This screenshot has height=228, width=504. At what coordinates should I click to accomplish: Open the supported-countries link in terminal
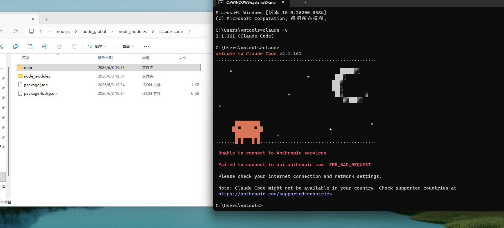coord(275,194)
